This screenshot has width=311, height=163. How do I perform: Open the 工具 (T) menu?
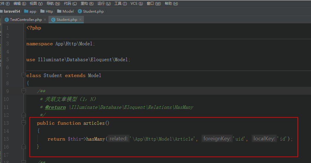(x=121, y=4)
